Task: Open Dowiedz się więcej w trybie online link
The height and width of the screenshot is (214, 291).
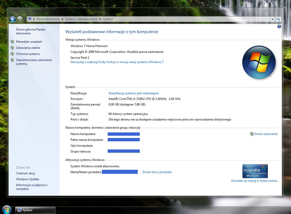Action: (255, 181)
